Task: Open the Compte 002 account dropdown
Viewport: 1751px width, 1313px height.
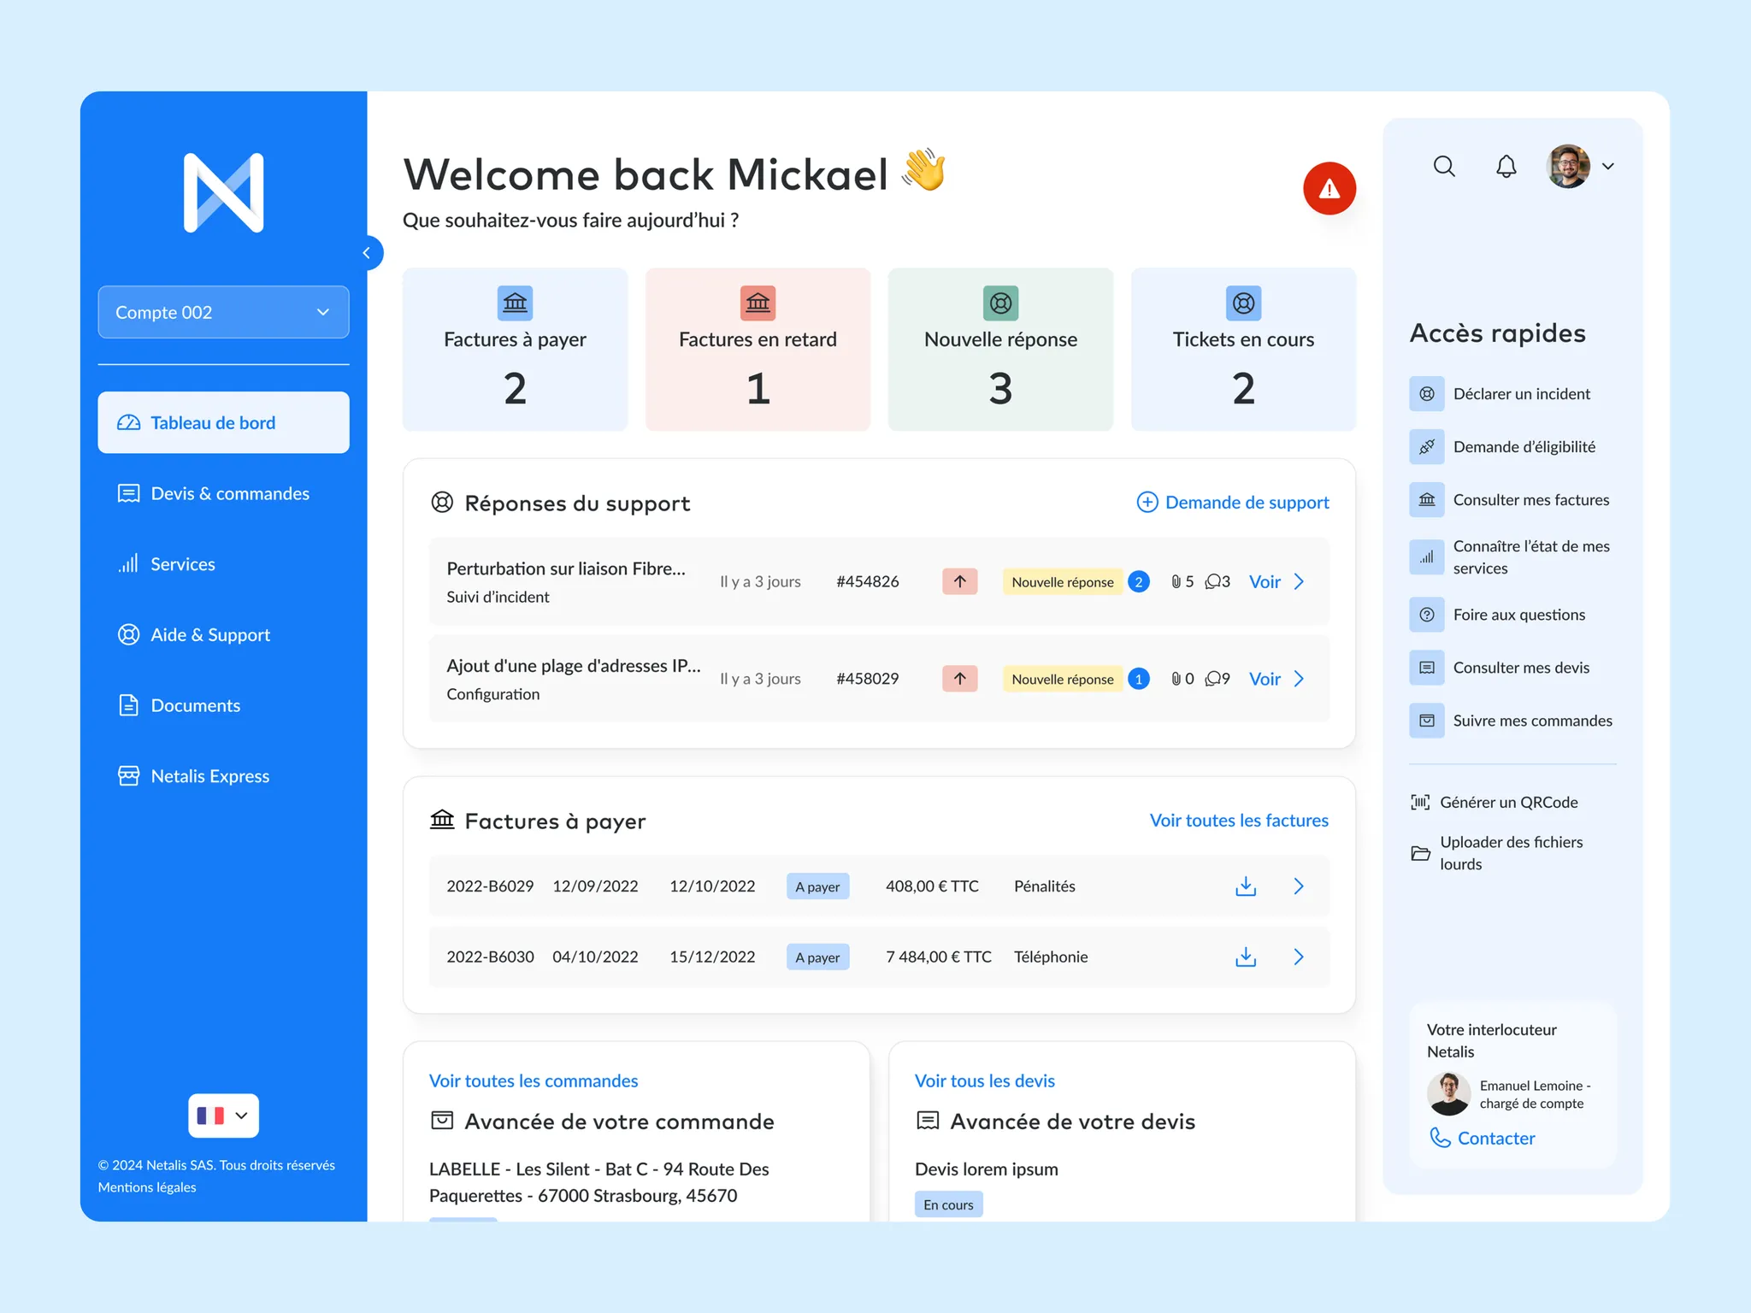Action: 223,312
